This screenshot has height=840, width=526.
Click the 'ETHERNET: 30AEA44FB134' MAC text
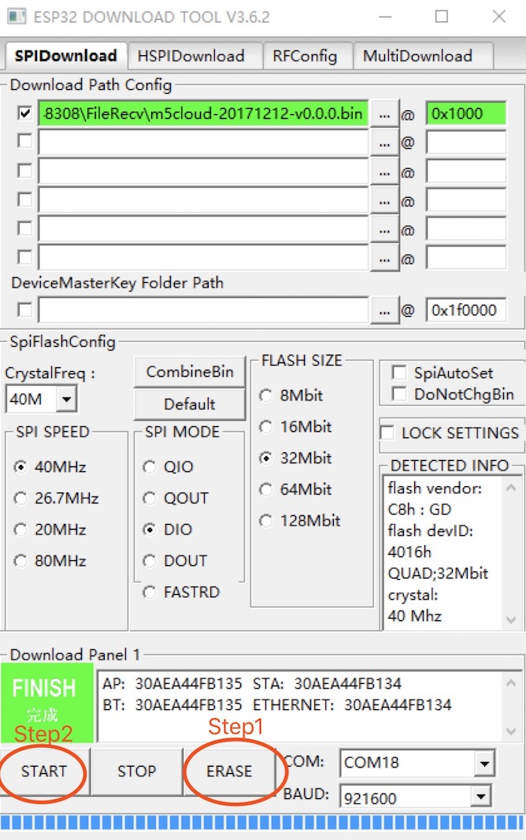352,704
